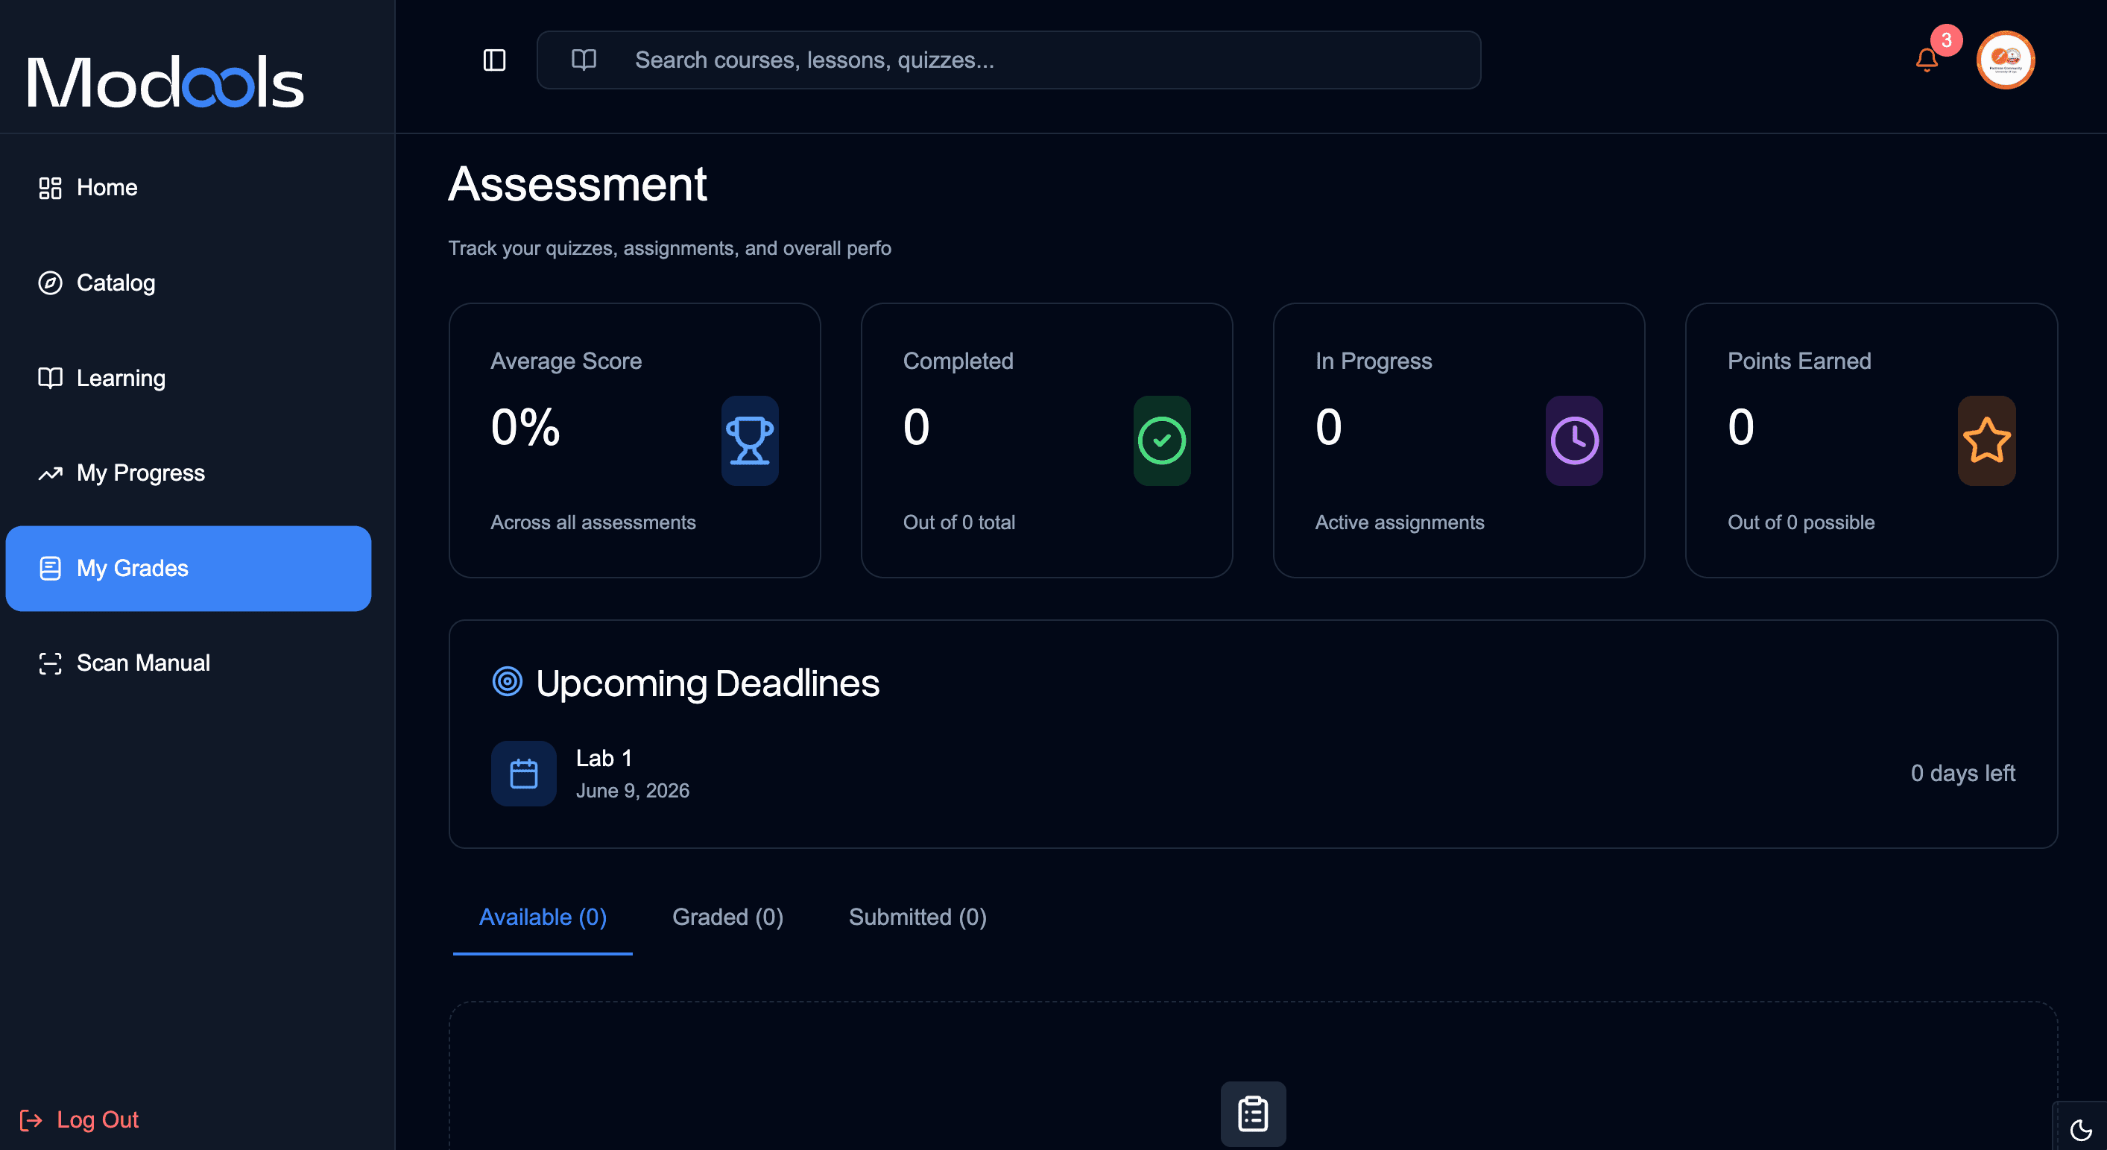
Task: Switch to the Graded (0) tab
Action: (x=727, y=917)
